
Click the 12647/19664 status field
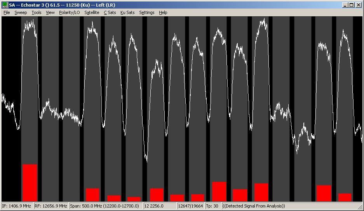pyautogui.click(x=191, y=206)
